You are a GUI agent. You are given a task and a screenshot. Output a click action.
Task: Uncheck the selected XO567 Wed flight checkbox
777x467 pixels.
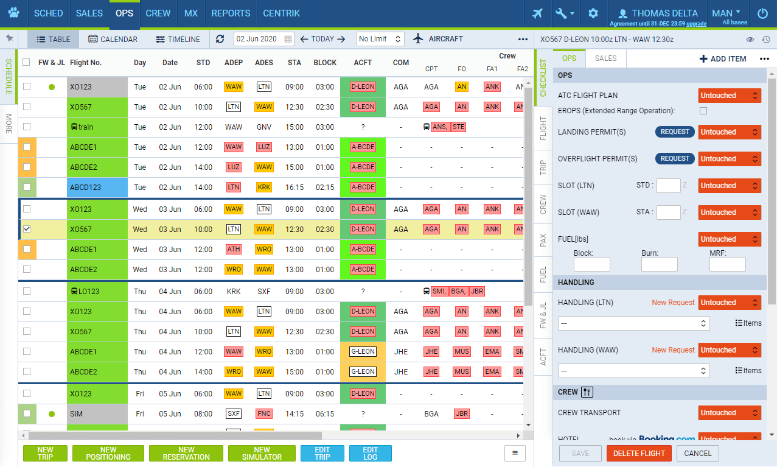(x=27, y=230)
